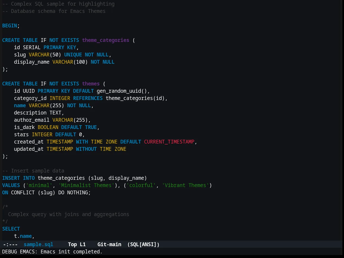This screenshot has height=258, width=344.
Task: Click 'colorful' string literal
Action: 141,185
